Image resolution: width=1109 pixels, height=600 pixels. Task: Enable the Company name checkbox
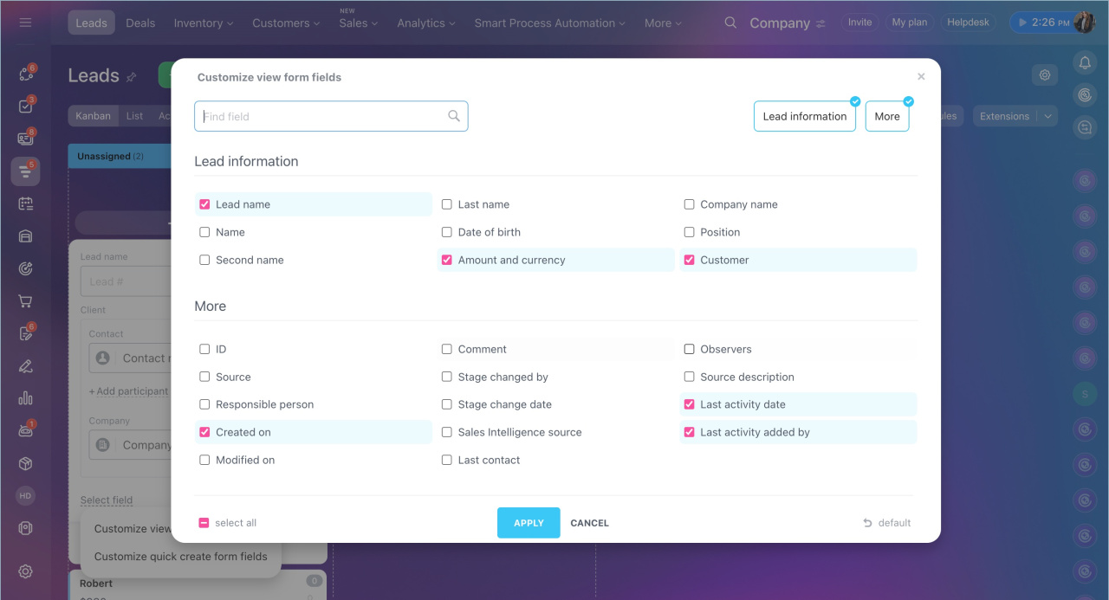coord(690,204)
